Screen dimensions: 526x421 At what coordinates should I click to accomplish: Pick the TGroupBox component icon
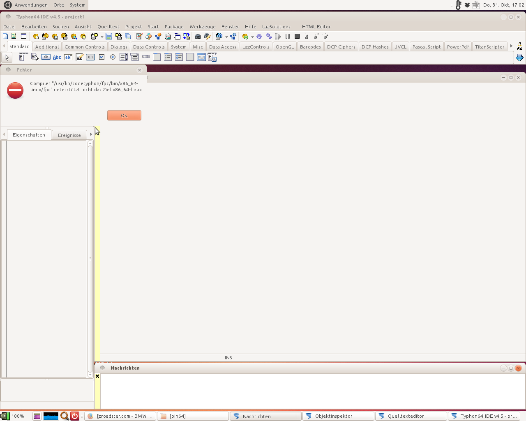pos(157,57)
